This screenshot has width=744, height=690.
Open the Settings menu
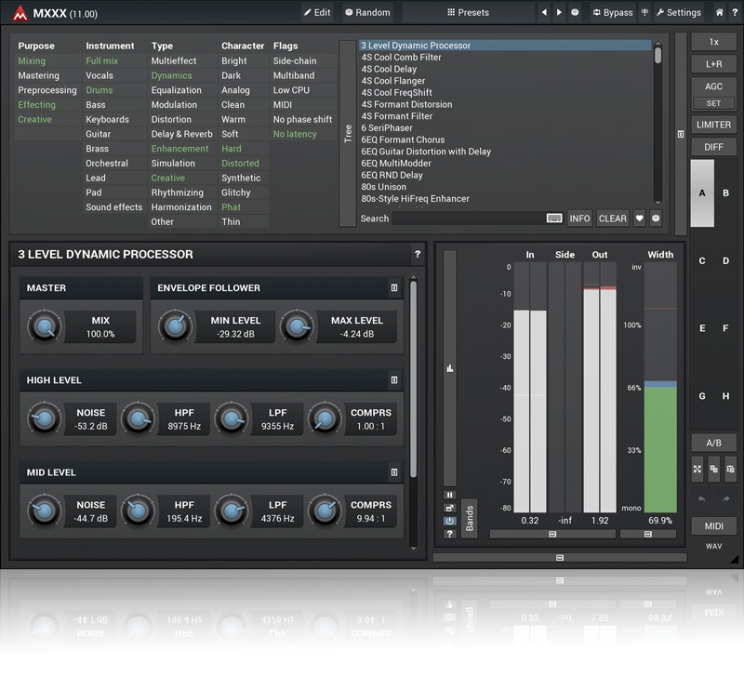(x=678, y=13)
